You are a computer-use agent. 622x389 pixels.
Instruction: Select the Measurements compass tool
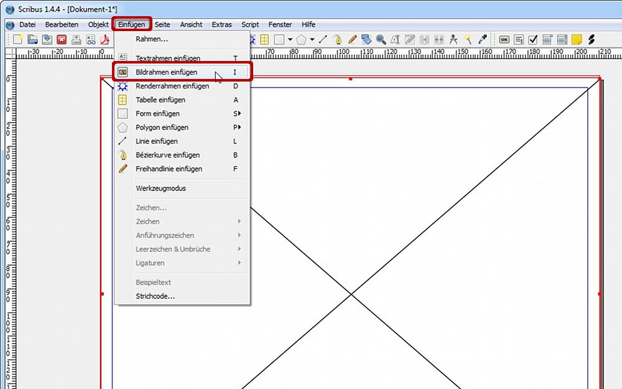coord(453,39)
